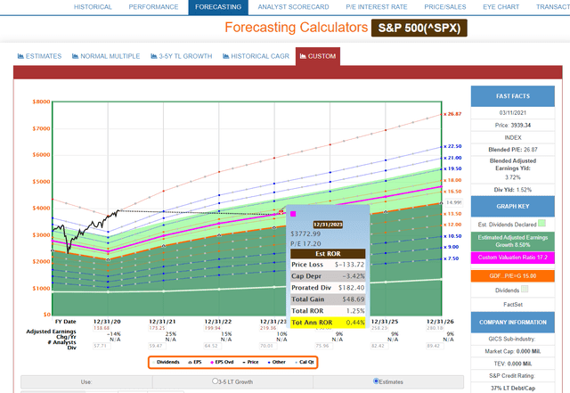This screenshot has width=570, height=393.
Task: Toggle Dividends in the chart legend
Action: pos(166,362)
